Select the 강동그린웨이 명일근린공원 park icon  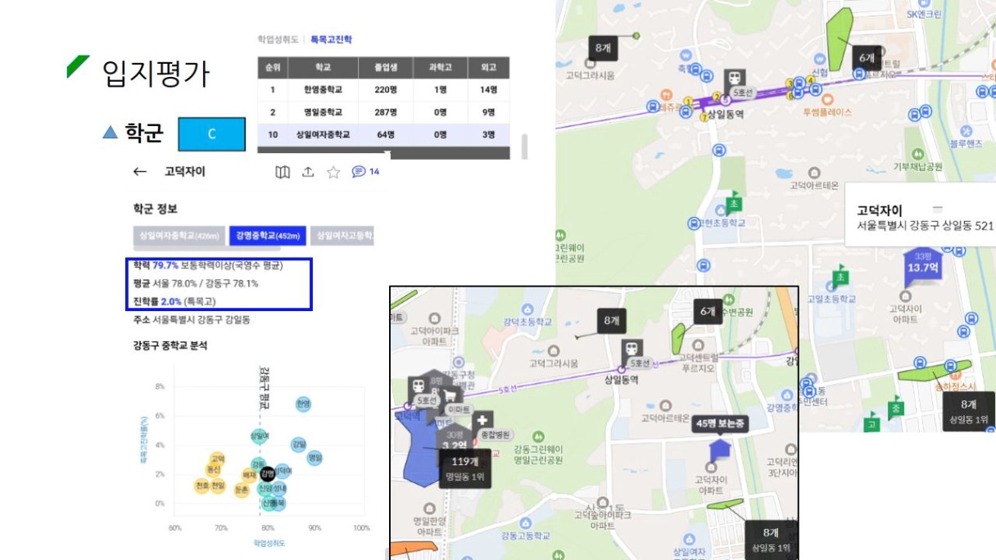click(x=538, y=436)
